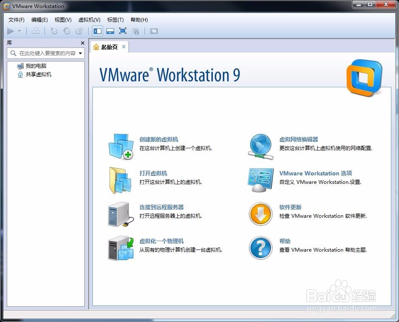
Task: Open the snapshot manager toolbar icon
Action: coord(79,31)
